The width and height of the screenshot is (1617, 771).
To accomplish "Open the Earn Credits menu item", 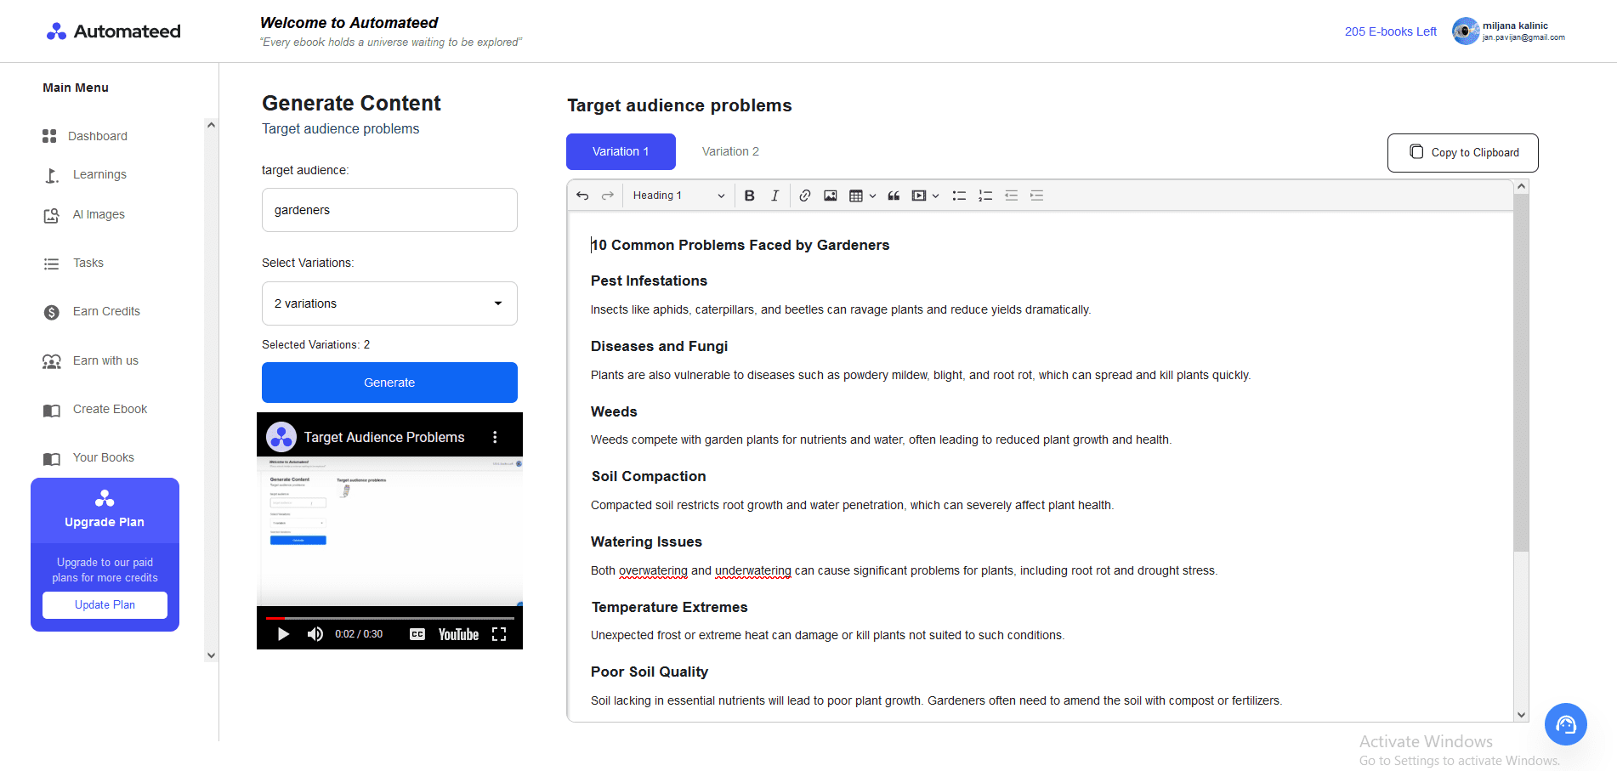I will tap(105, 311).
